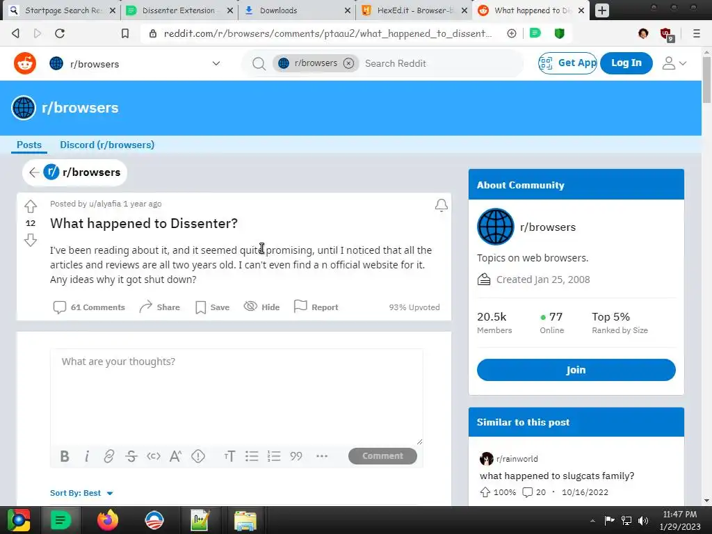Open similar post about slugcats family

[x=557, y=476]
